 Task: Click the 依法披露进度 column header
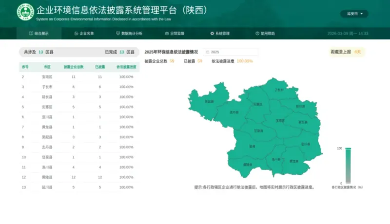coord(126,67)
